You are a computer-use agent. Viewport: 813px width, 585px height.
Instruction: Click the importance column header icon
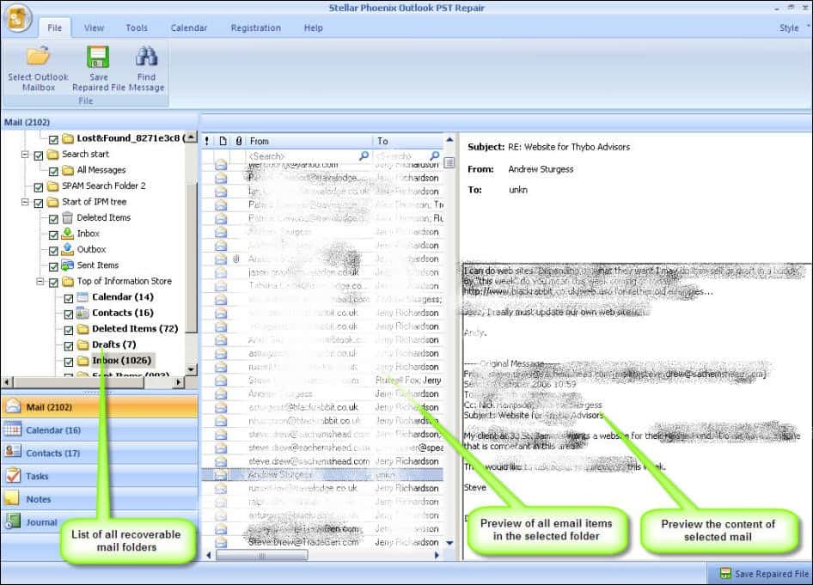click(207, 141)
